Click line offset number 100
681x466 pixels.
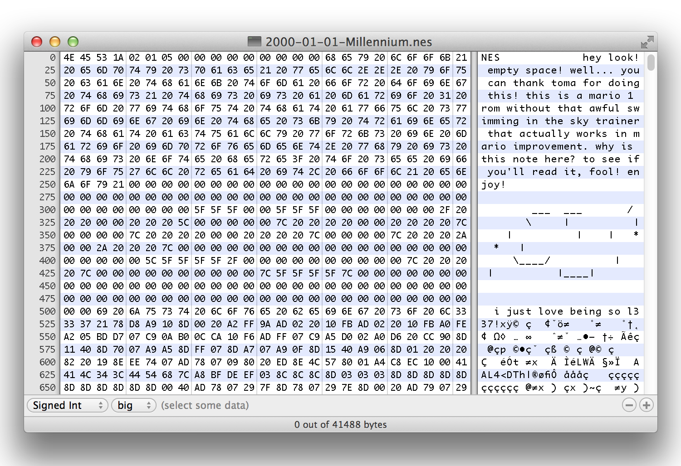(x=48, y=108)
